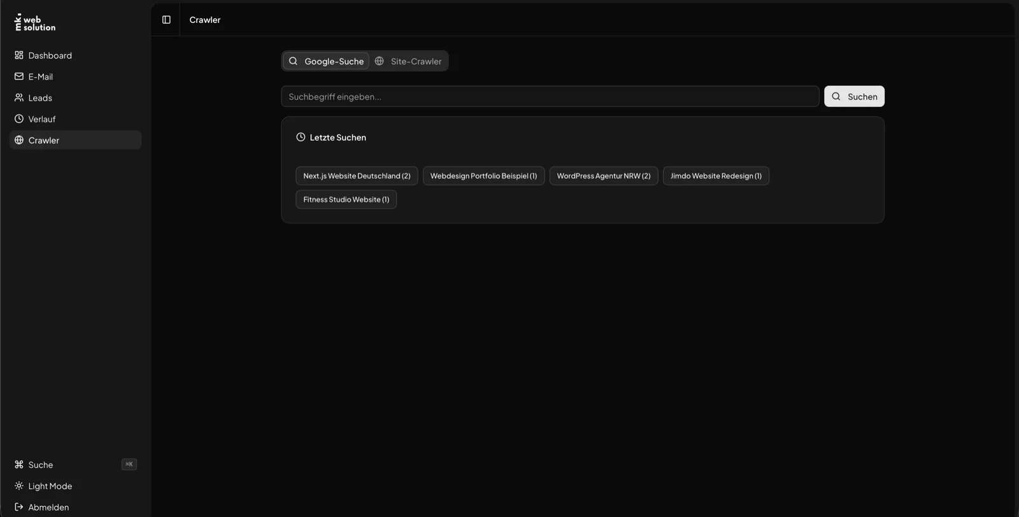Open Suche command search in sidebar
Viewport: 1019px width, 517px height.
pyautogui.click(x=75, y=465)
